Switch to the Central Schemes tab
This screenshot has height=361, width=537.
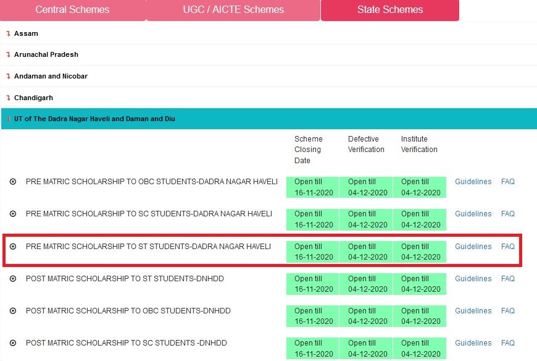point(73,10)
